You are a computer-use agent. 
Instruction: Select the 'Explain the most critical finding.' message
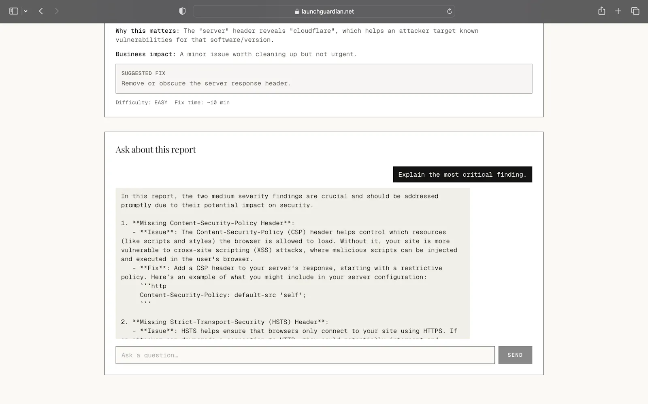463,175
